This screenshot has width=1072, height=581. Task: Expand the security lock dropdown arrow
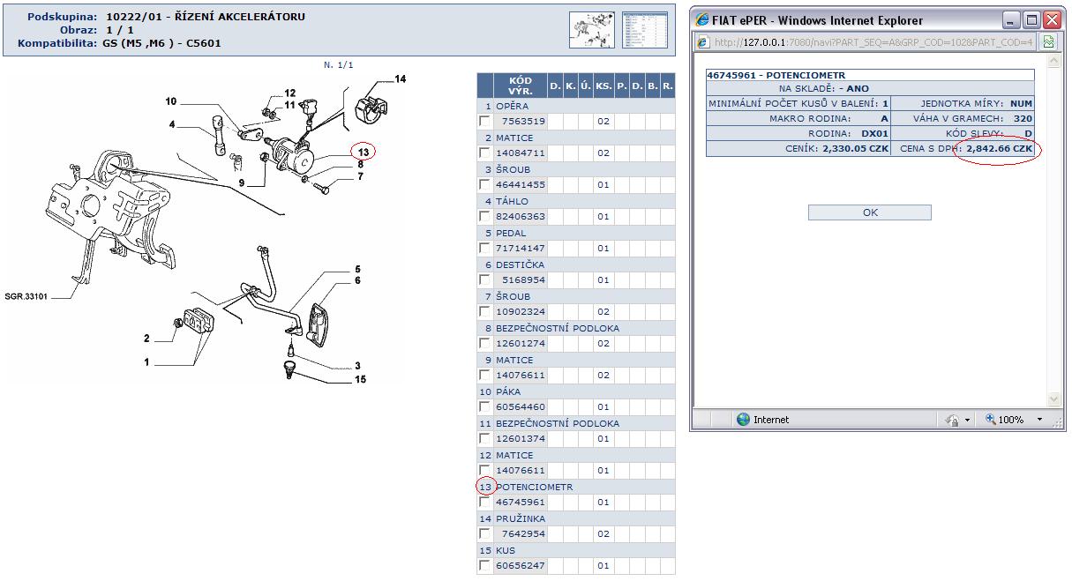pyautogui.click(x=969, y=421)
